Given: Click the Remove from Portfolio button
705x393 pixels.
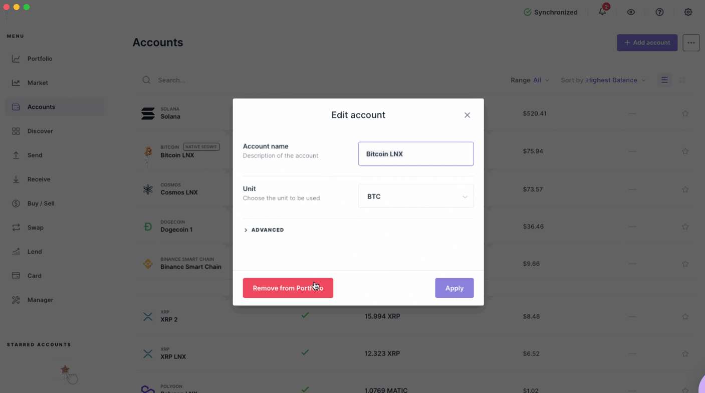Looking at the screenshot, I should pos(288,288).
